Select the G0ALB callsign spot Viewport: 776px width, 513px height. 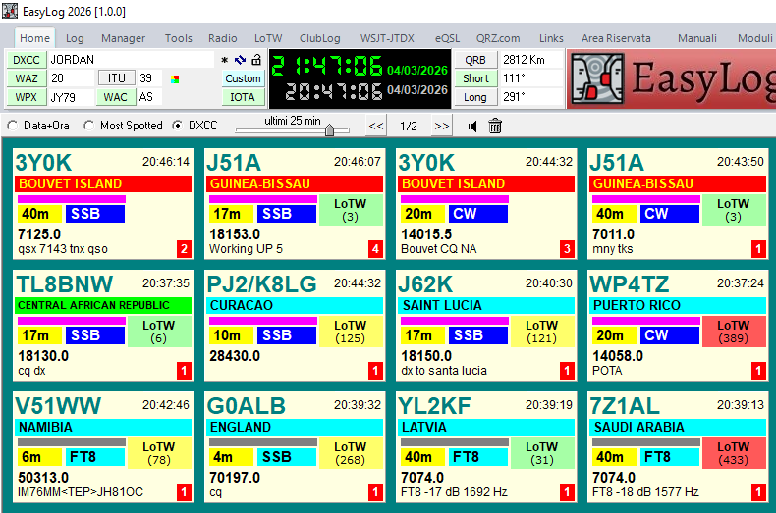tap(295, 446)
